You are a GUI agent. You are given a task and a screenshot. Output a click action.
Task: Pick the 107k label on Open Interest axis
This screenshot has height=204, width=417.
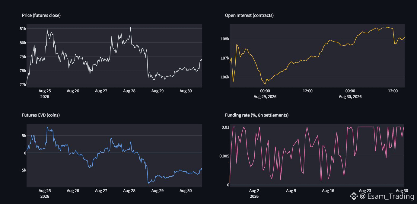(225, 58)
